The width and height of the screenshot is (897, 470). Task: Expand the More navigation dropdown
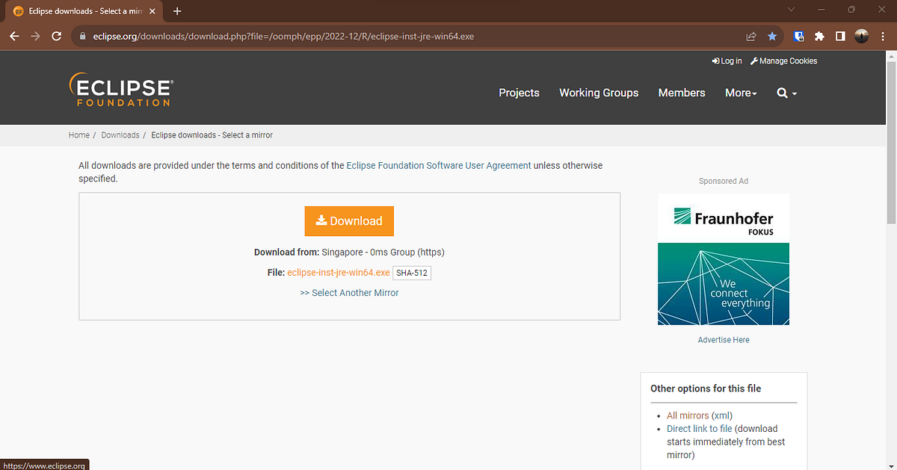click(x=740, y=93)
